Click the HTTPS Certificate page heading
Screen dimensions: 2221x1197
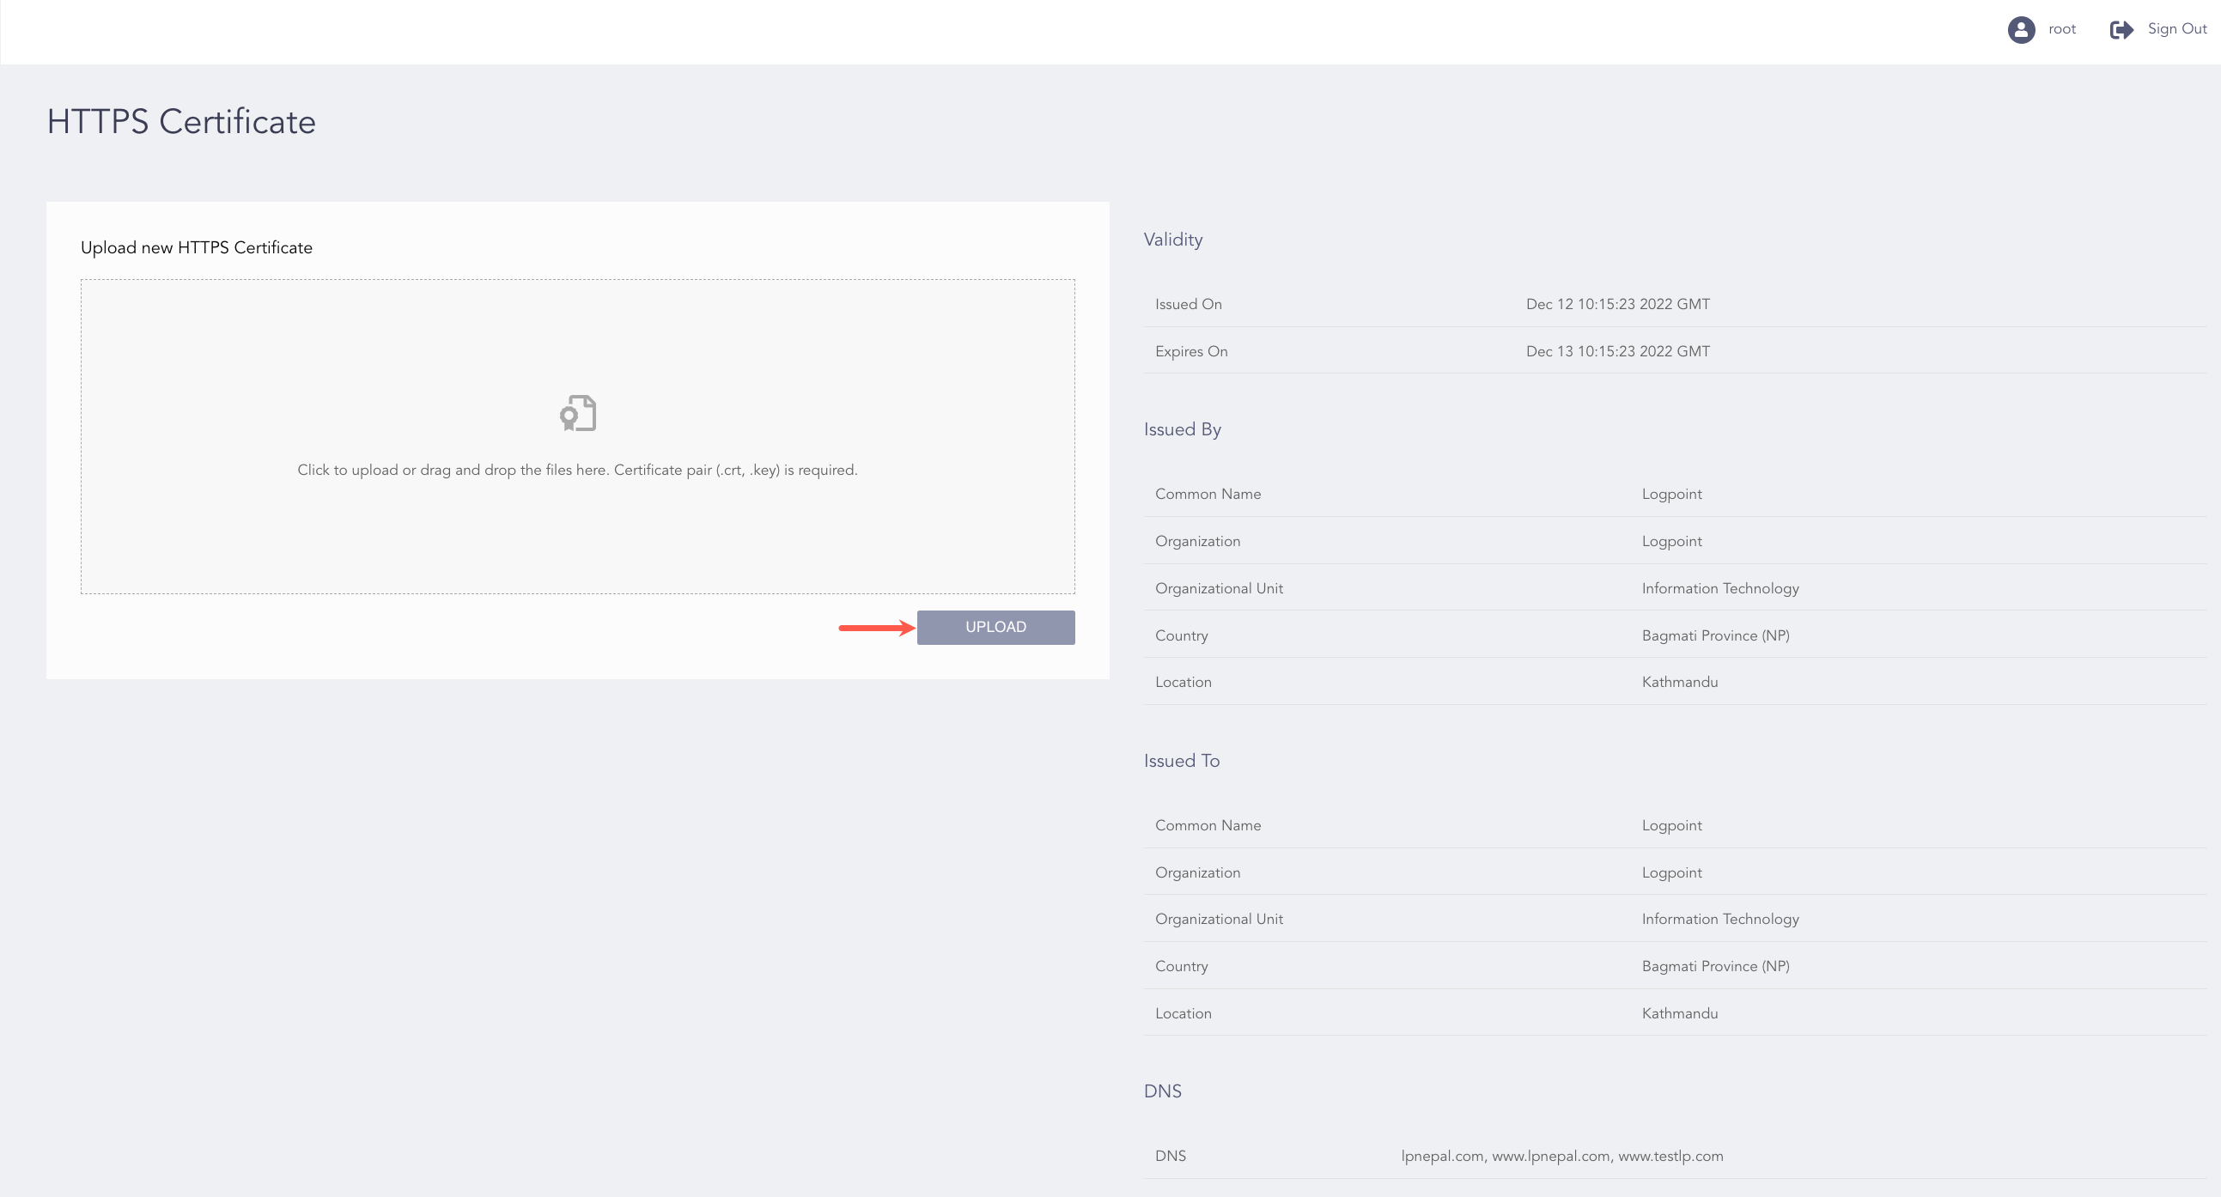(181, 122)
